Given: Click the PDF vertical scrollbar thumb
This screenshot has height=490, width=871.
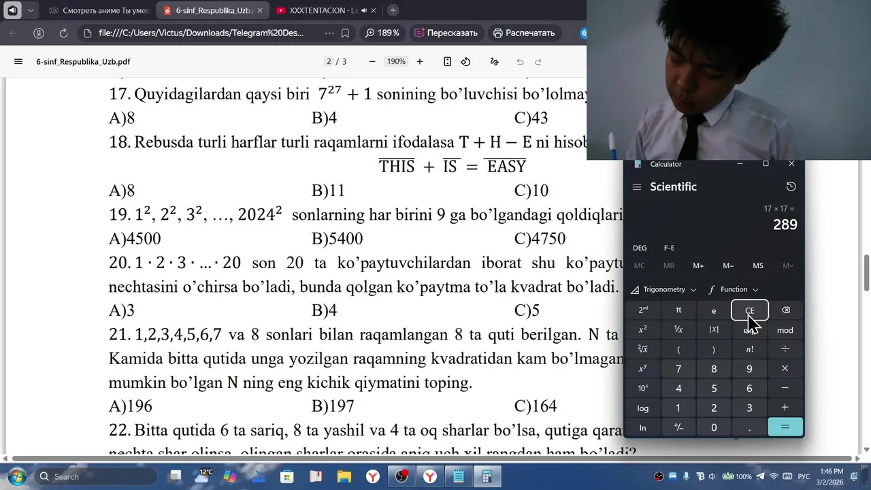Looking at the screenshot, I should (867, 272).
